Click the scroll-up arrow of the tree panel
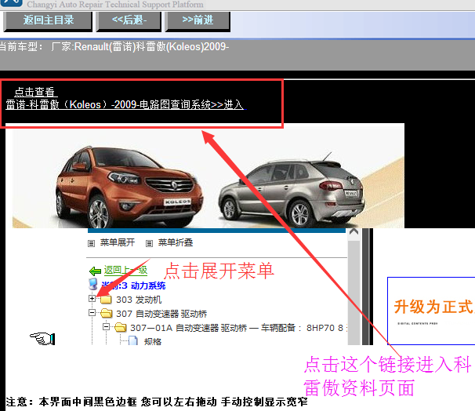Screen dimensions: 475x411 354,232
